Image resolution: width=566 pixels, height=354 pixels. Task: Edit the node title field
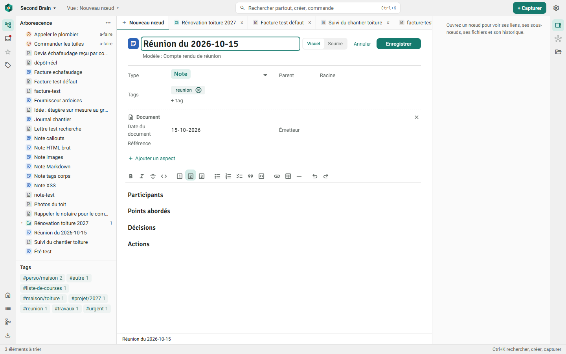[221, 44]
